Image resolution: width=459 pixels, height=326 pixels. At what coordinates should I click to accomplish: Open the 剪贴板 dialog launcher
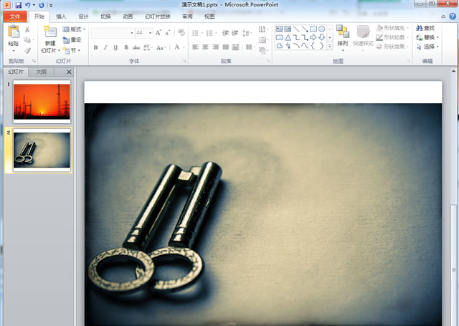34,61
